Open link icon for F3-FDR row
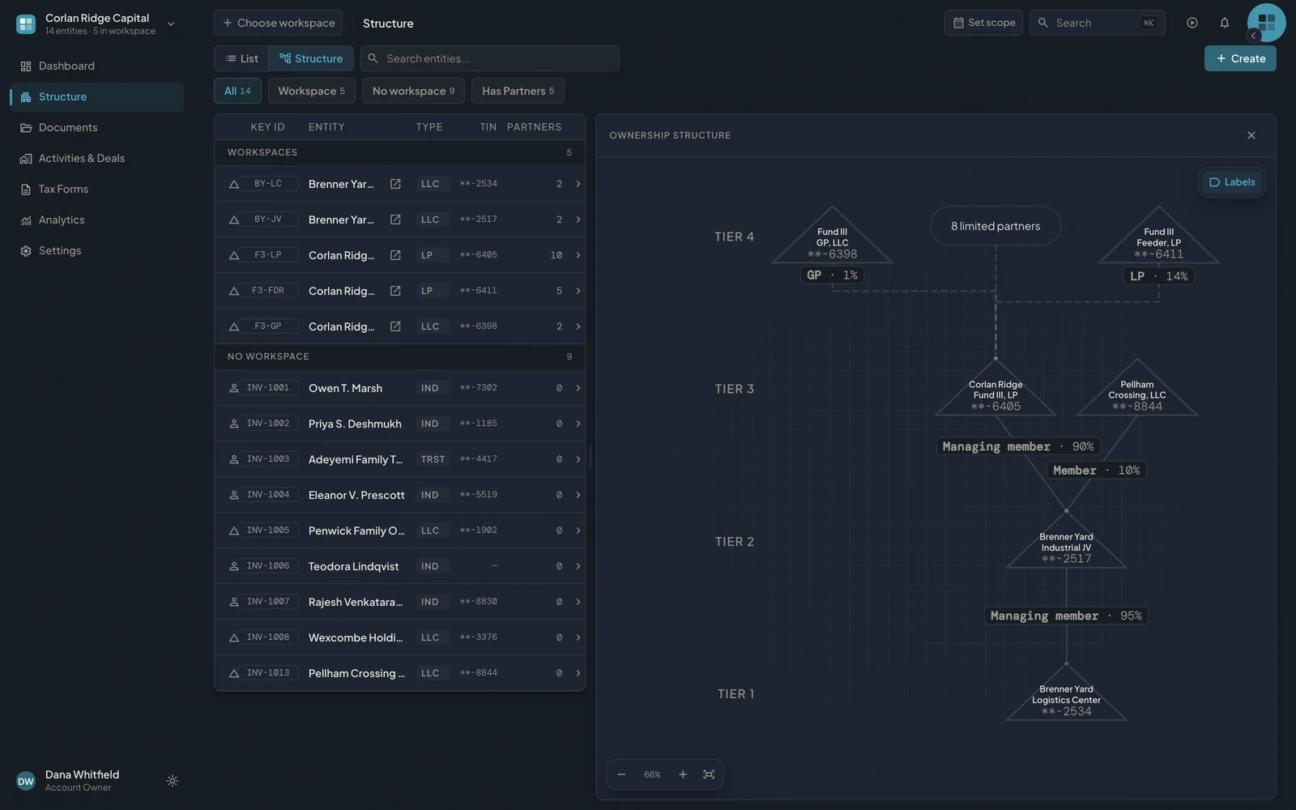The height and width of the screenshot is (810, 1296). 395,291
